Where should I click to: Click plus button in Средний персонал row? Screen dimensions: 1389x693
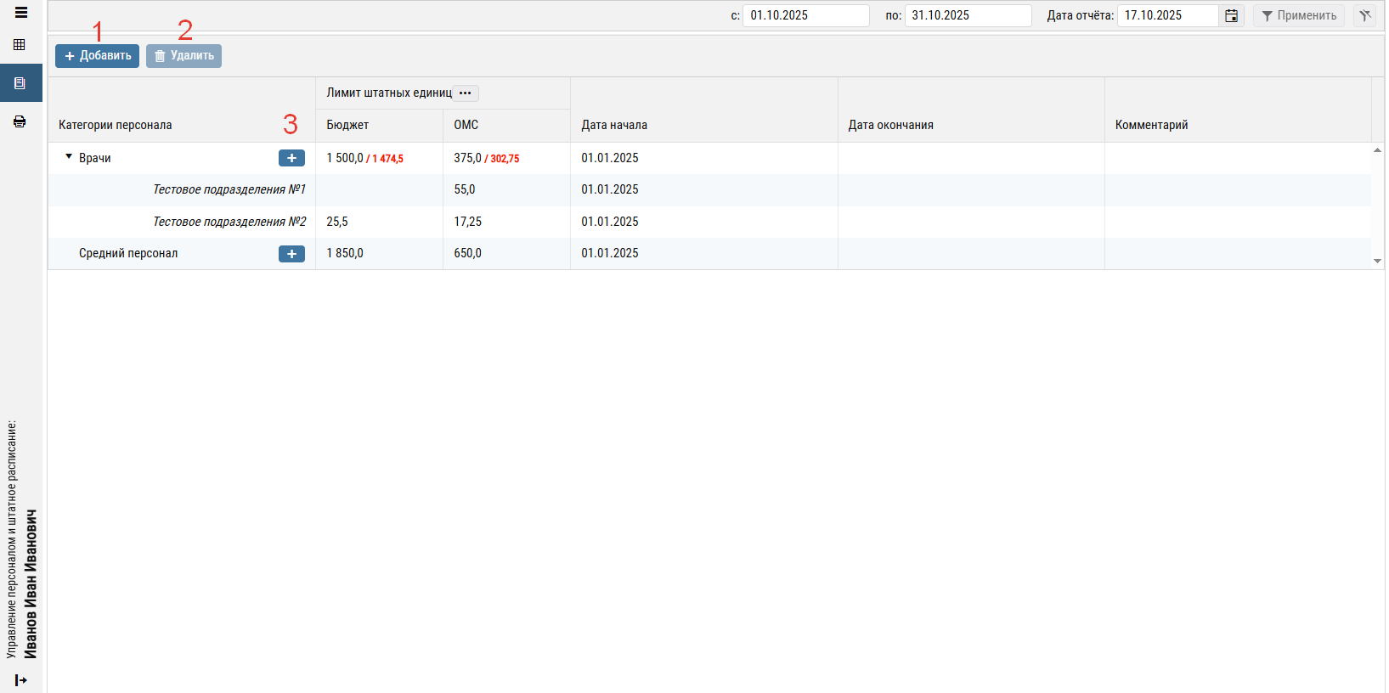(x=291, y=254)
